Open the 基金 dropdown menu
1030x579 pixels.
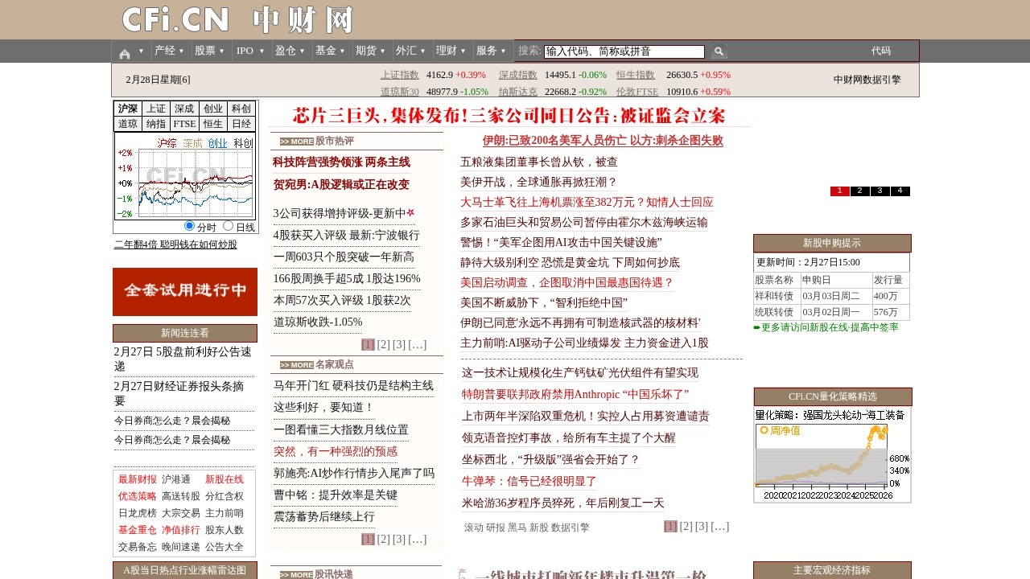tap(327, 51)
